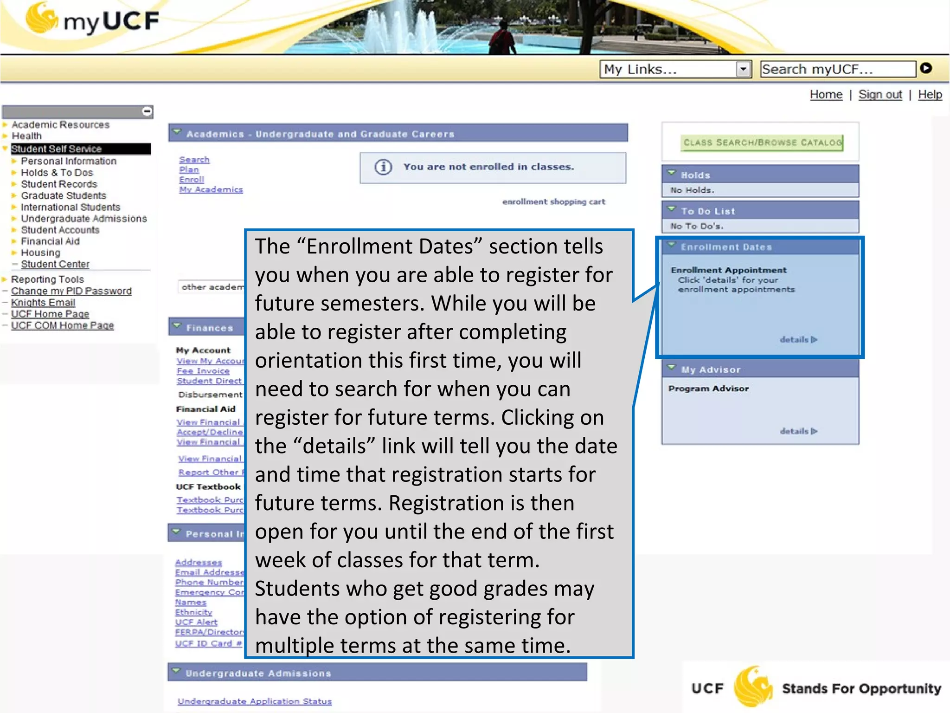Click the myUCF logo

[x=92, y=19]
